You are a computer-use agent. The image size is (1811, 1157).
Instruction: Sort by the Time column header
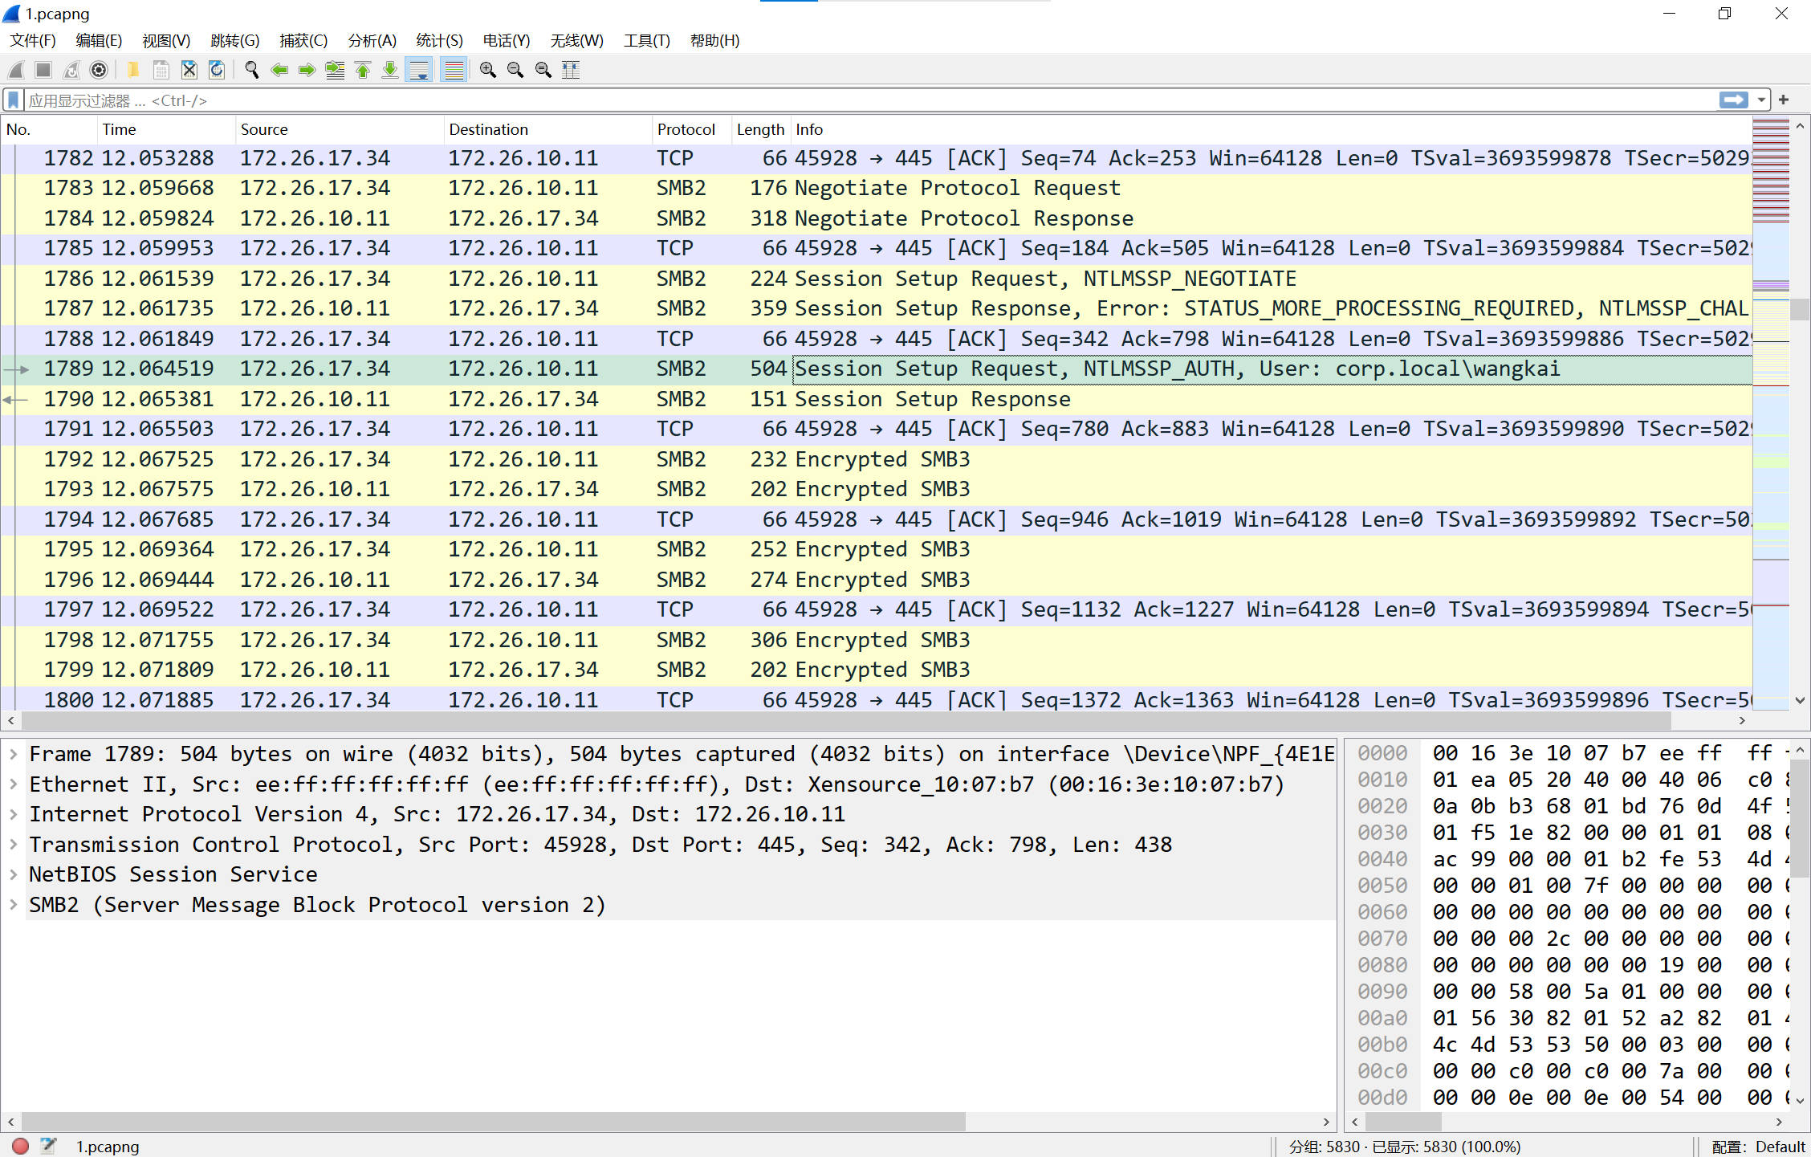(166, 129)
